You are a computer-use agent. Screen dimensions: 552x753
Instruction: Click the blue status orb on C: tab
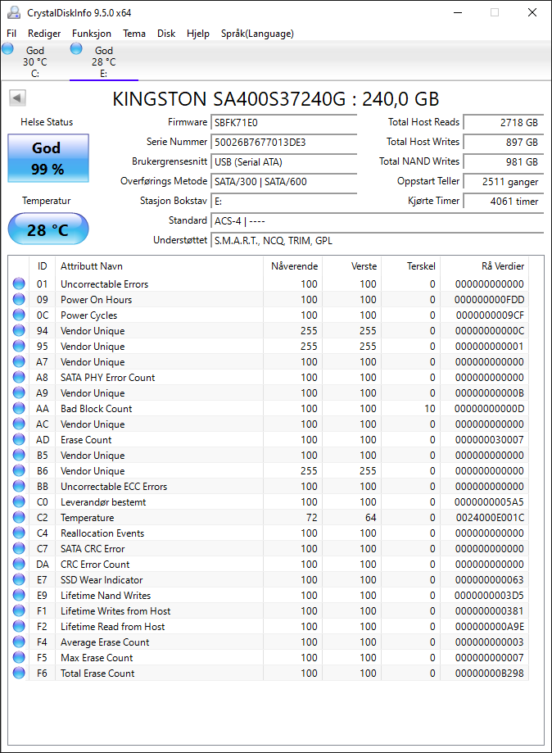[7, 48]
